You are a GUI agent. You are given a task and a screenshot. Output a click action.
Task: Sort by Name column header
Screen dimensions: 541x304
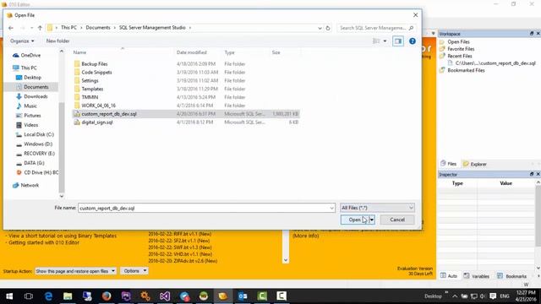[79, 52]
